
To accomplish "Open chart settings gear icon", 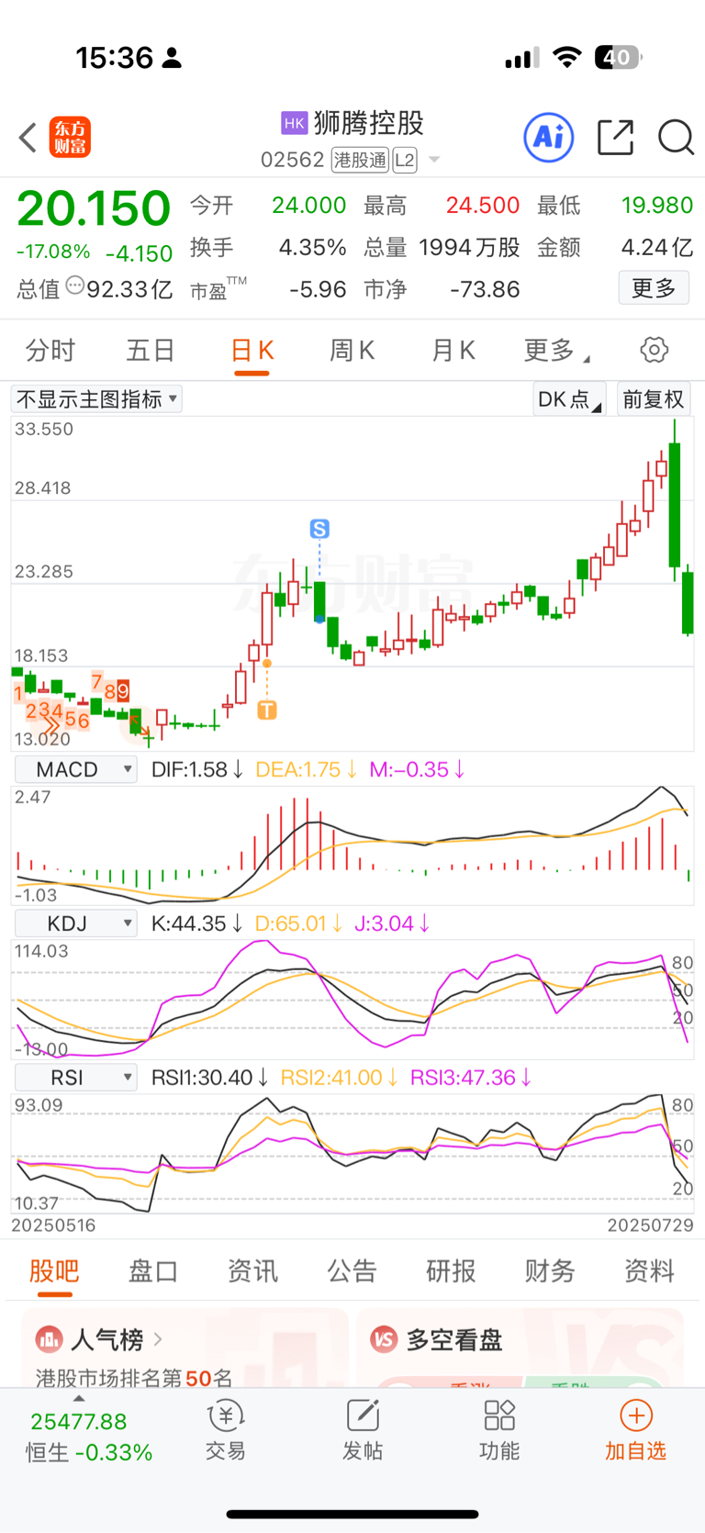I will (654, 350).
